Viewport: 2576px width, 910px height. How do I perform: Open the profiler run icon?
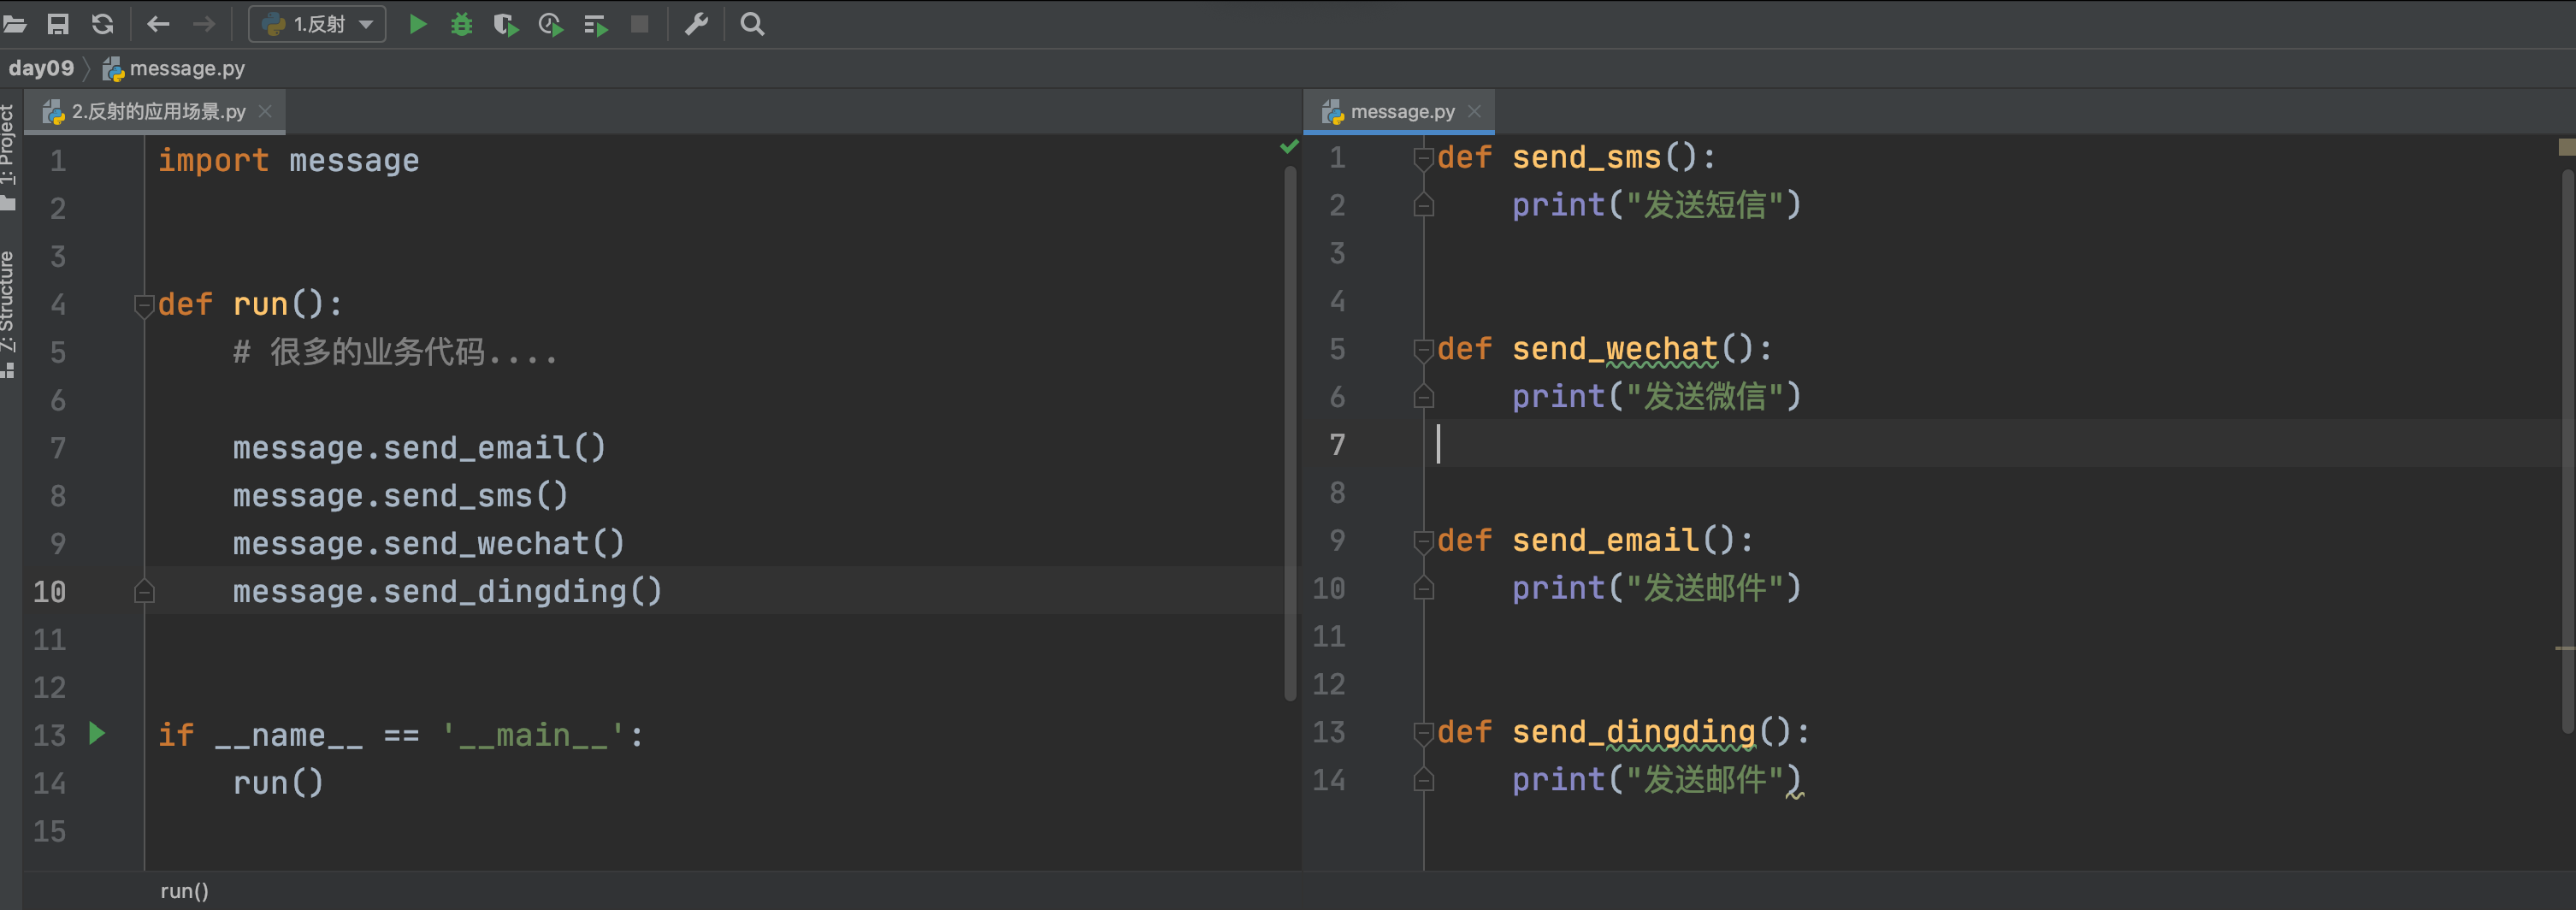click(x=551, y=24)
